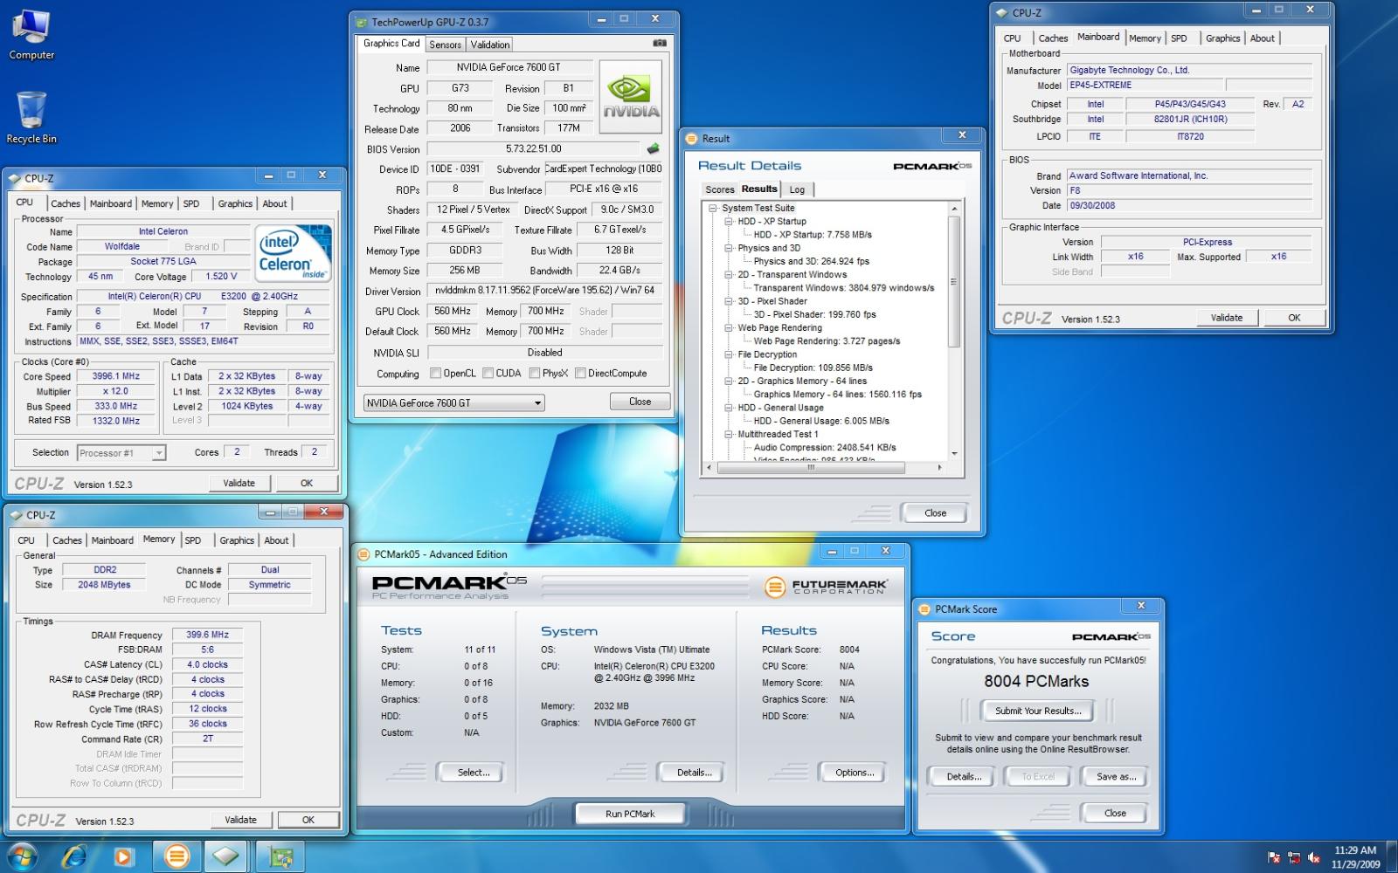Viewport: 1398px width, 873px height.
Task: Click the NVIDIA logo in GPU-Z
Action: pyautogui.click(x=631, y=97)
